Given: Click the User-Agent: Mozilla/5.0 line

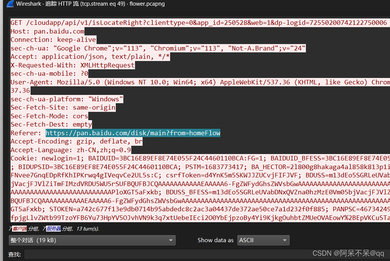Looking at the screenshot, I should (x=200, y=82).
